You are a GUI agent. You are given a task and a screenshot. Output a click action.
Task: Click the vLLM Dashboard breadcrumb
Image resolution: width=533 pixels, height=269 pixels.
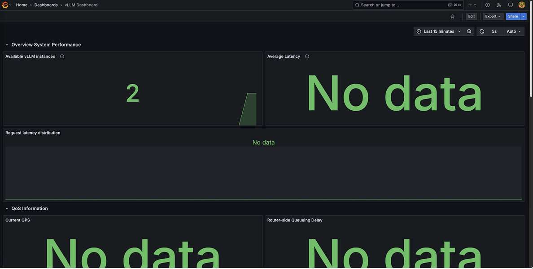(x=81, y=5)
